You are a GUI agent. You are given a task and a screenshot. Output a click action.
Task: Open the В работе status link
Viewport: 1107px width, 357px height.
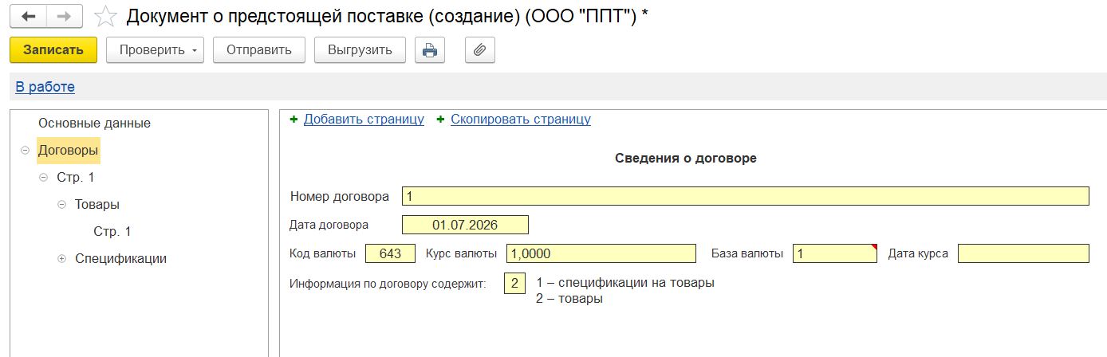click(45, 87)
